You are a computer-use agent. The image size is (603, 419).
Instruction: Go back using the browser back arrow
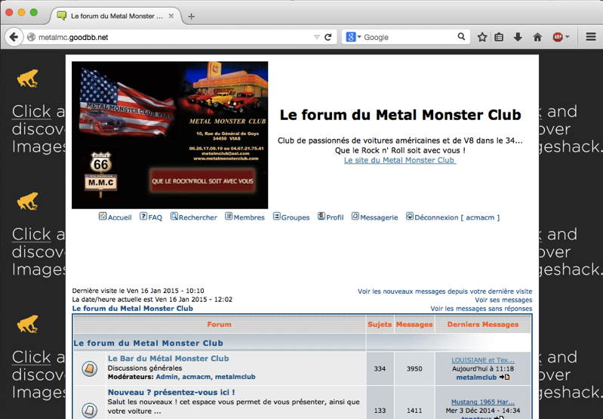pyautogui.click(x=14, y=37)
